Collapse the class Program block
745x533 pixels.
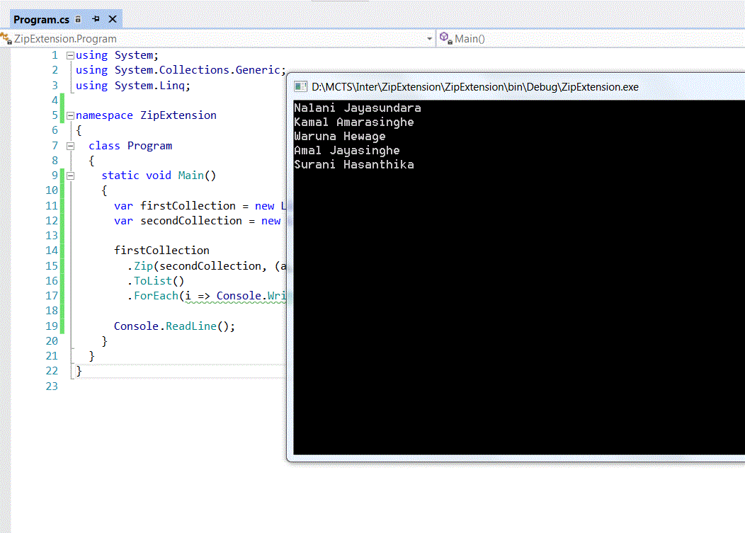click(70, 145)
